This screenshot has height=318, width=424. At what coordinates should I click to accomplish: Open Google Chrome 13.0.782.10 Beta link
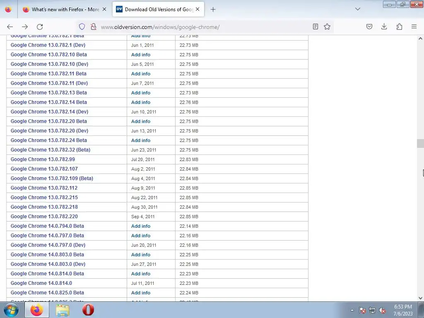(x=49, y=55)
